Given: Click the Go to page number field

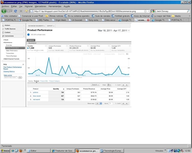Looking at the screenshot, I should 111,103.
